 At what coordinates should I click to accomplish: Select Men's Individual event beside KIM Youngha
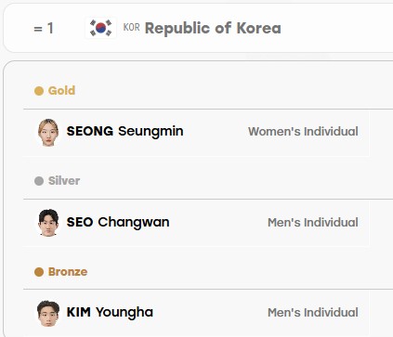(313, 313)
